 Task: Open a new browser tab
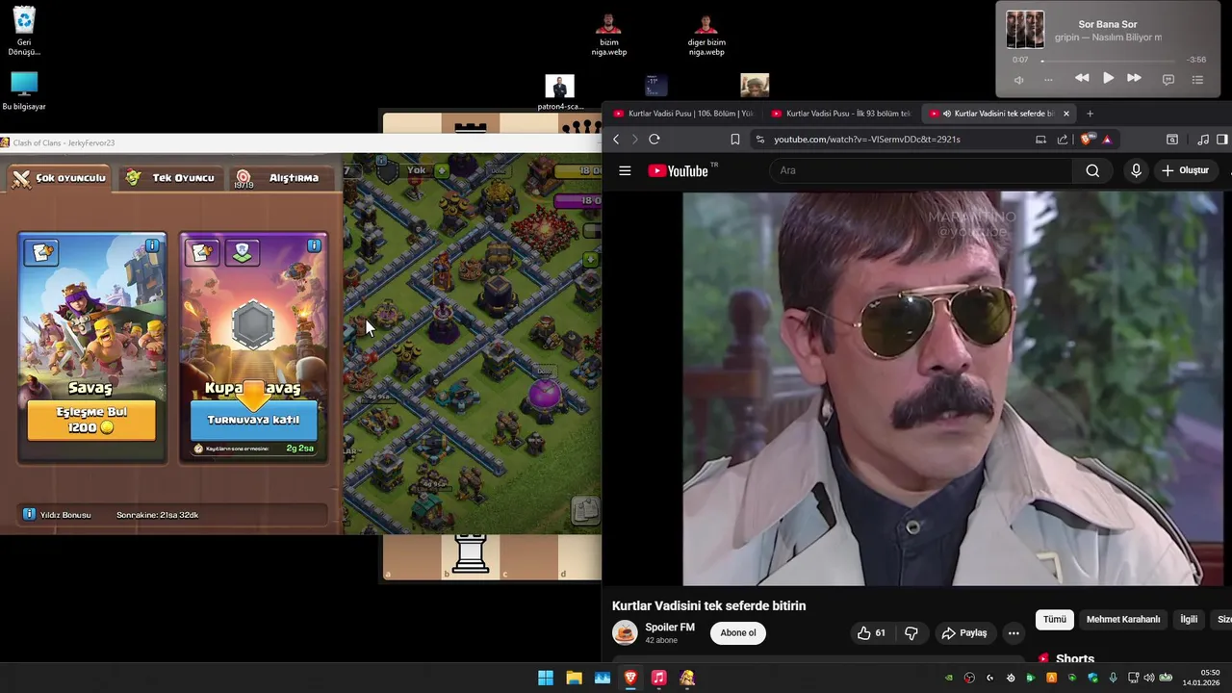1090,114
